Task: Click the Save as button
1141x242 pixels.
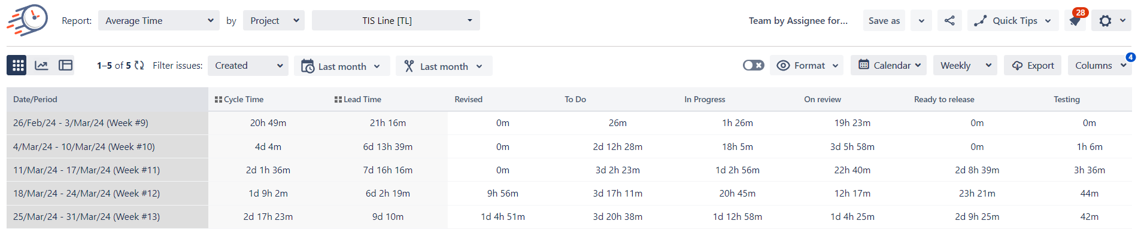Action: click(x=884, y=20)
